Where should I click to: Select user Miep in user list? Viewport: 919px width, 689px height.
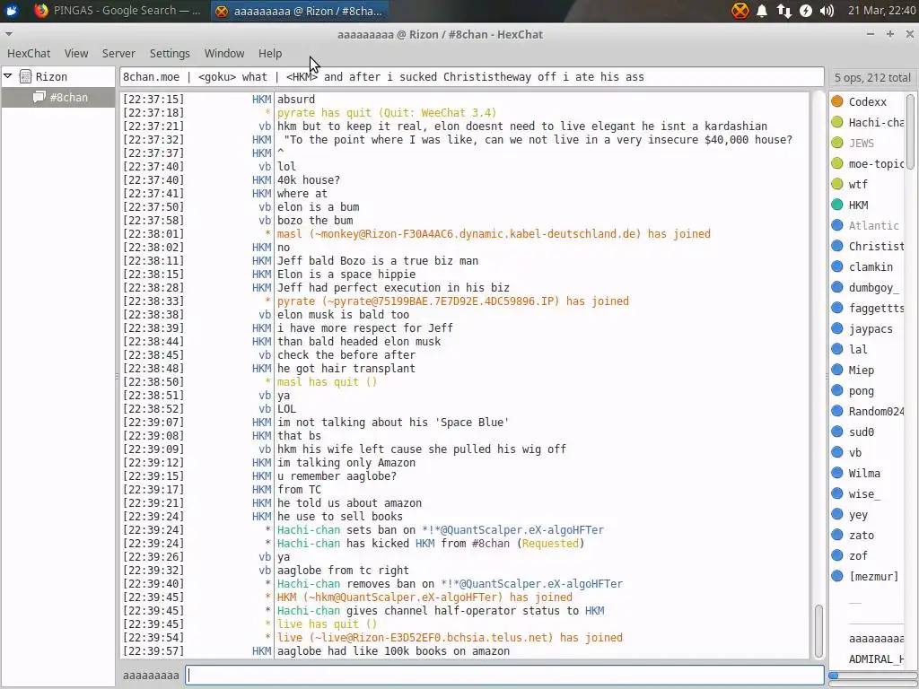click(x=868, y=370)
